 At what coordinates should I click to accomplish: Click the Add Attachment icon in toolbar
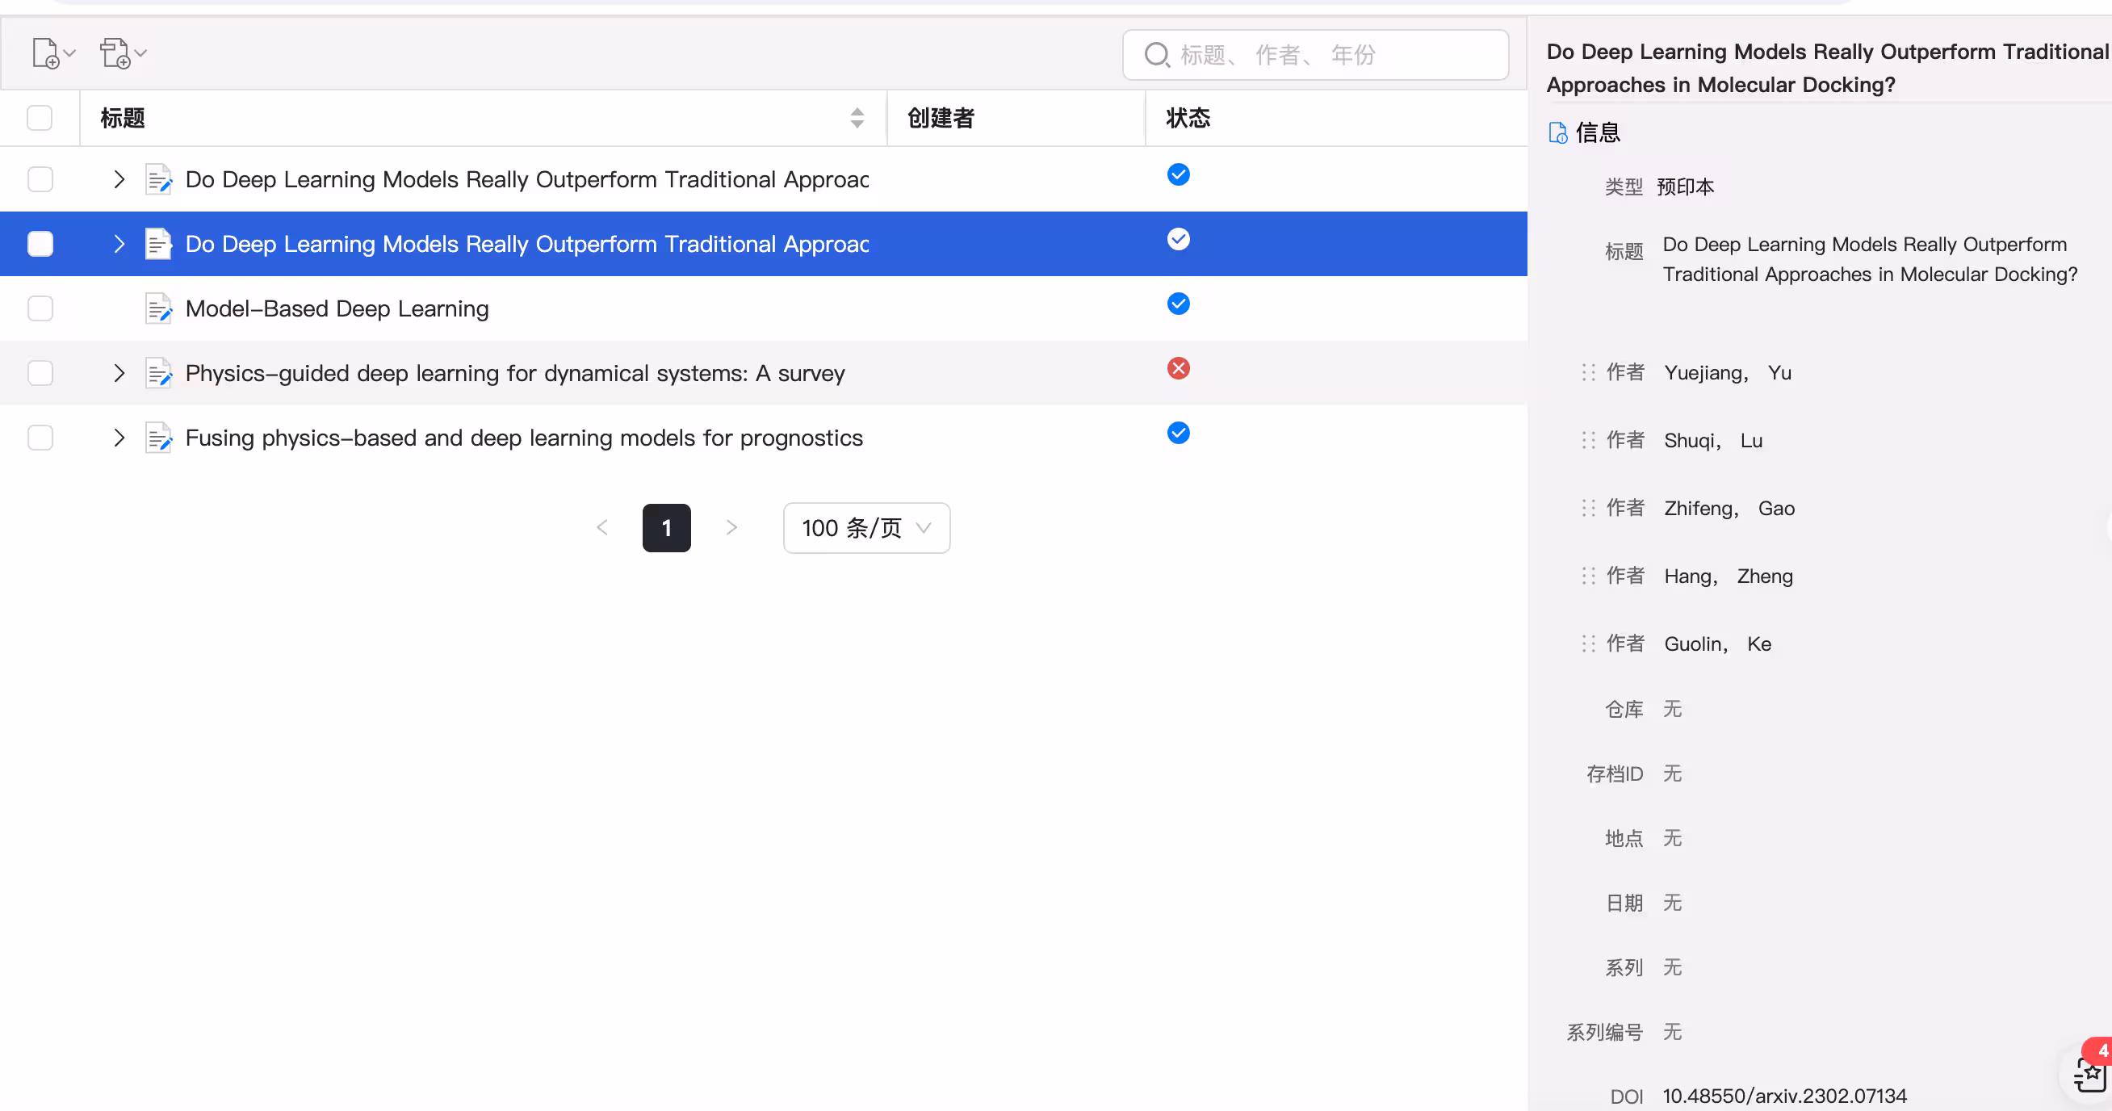point(117,52)
